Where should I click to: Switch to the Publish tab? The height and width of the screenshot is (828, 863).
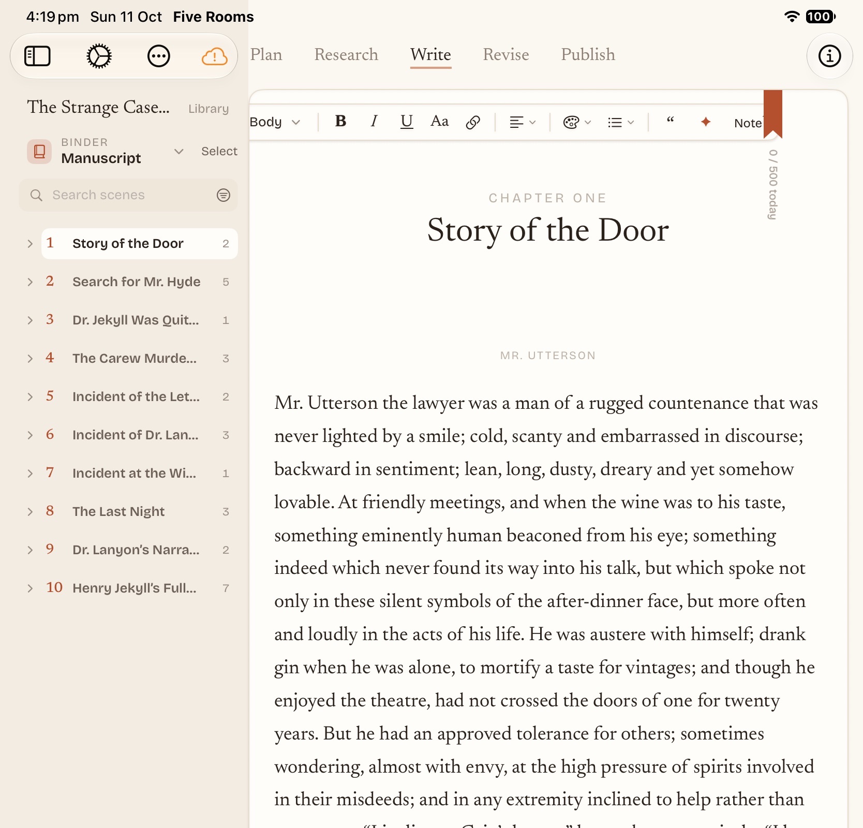(588, 54)
